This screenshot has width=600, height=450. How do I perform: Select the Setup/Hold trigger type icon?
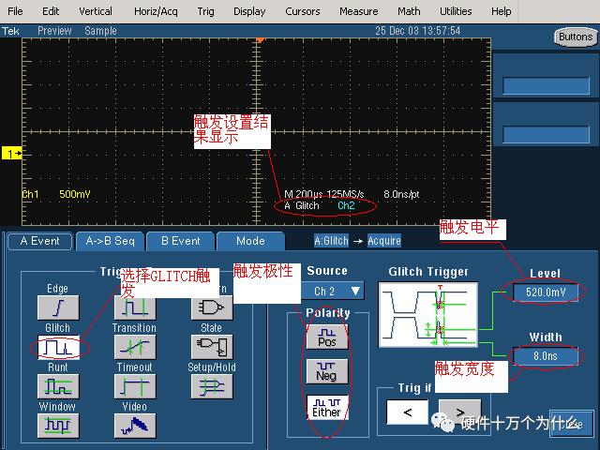(212, 386)
